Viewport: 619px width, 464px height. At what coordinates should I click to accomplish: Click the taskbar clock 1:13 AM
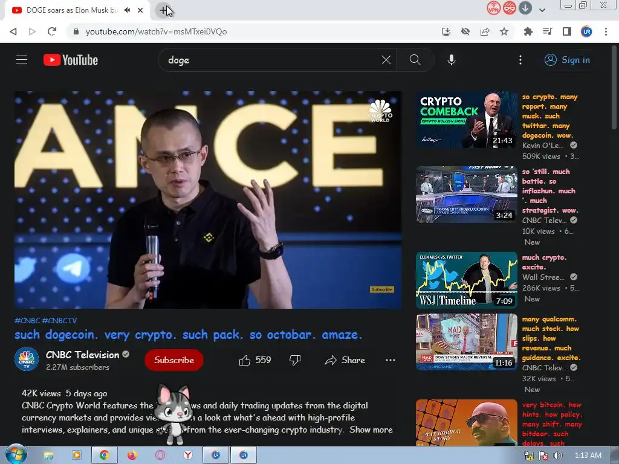pos(588,456)
